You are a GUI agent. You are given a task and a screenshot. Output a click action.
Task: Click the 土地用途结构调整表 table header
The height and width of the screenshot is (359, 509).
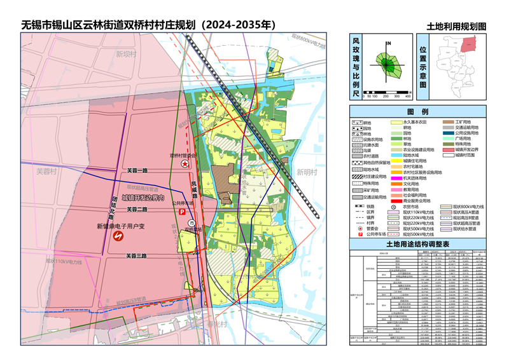click(x=417, y=244)
